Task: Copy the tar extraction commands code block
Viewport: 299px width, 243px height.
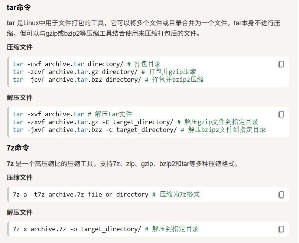Action: pos(281,115)
